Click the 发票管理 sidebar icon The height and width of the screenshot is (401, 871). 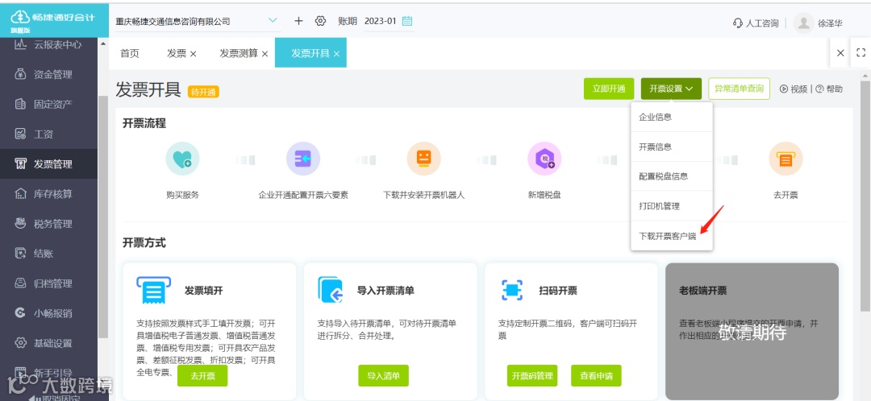[20, 164]
